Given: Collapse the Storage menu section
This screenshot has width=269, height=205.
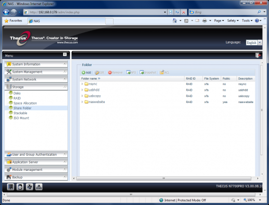Looking at the screenshot, I should pos(36,87).
